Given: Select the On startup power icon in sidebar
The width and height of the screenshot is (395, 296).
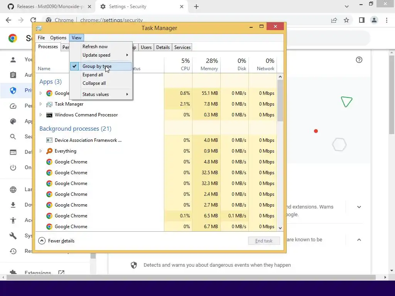Looking at the screenshot, I should pyautogui.click(x=13, y=168).
